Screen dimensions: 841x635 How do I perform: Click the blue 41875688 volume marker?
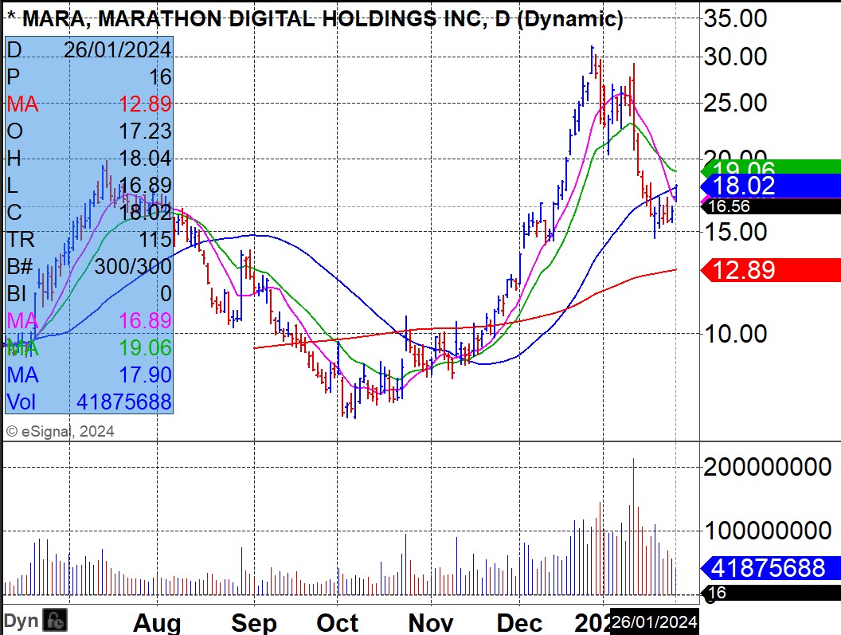771,568
